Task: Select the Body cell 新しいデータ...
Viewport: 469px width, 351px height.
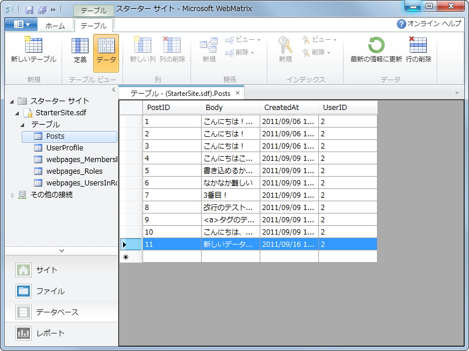Action: tap(230, 244)
